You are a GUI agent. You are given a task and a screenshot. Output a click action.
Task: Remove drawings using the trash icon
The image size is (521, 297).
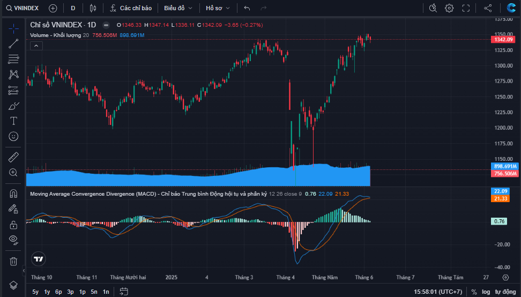(x=13, y=261)
